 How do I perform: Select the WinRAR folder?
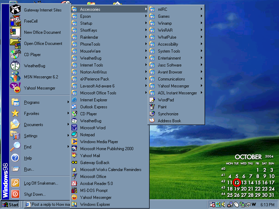click(x=176, y=30)
